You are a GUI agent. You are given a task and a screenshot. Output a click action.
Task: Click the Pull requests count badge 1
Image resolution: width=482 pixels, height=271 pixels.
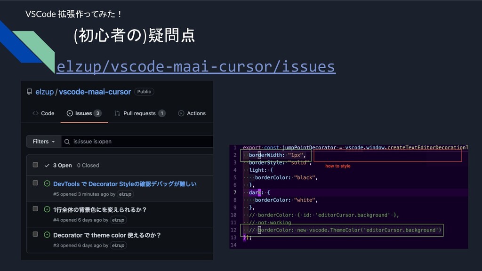pyautogui.click(x=162, y=113)
